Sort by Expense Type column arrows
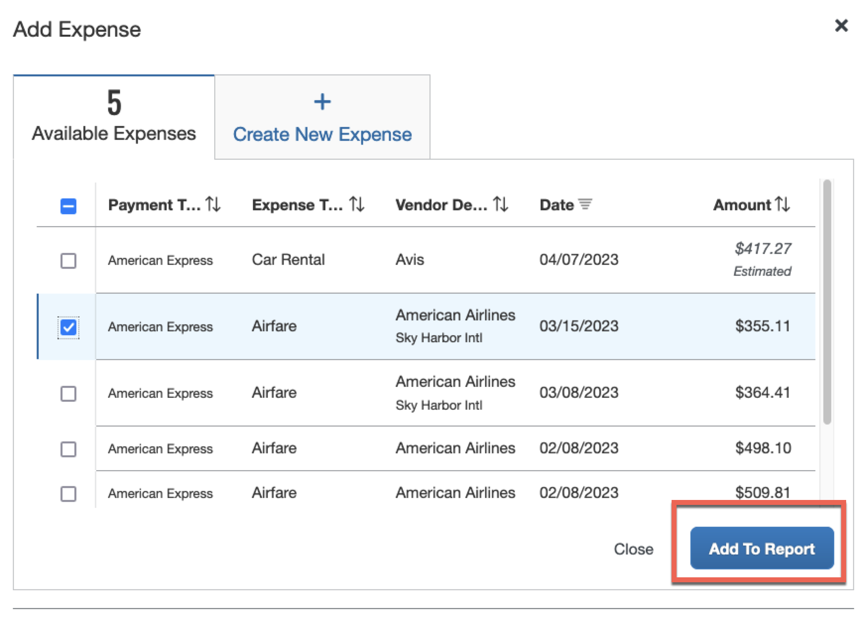 [357, 204]
